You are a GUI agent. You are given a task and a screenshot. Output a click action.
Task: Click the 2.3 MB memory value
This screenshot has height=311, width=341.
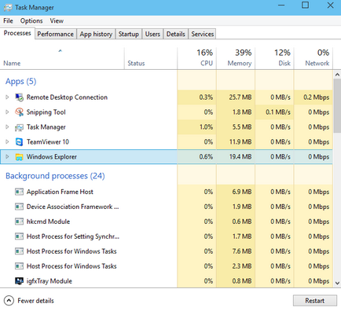pos(242,266)
